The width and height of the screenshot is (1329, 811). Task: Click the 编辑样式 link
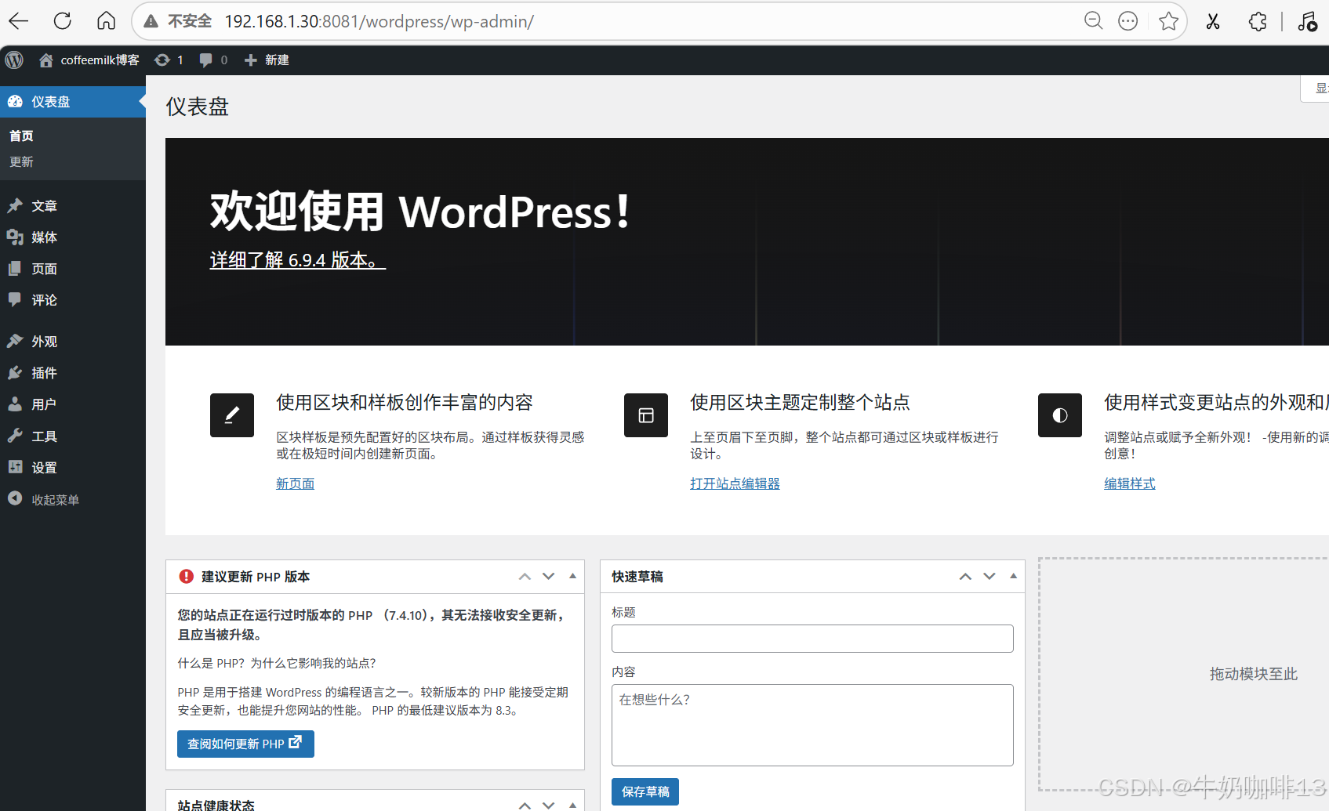pyautogui.click(x=1130, y=483)
